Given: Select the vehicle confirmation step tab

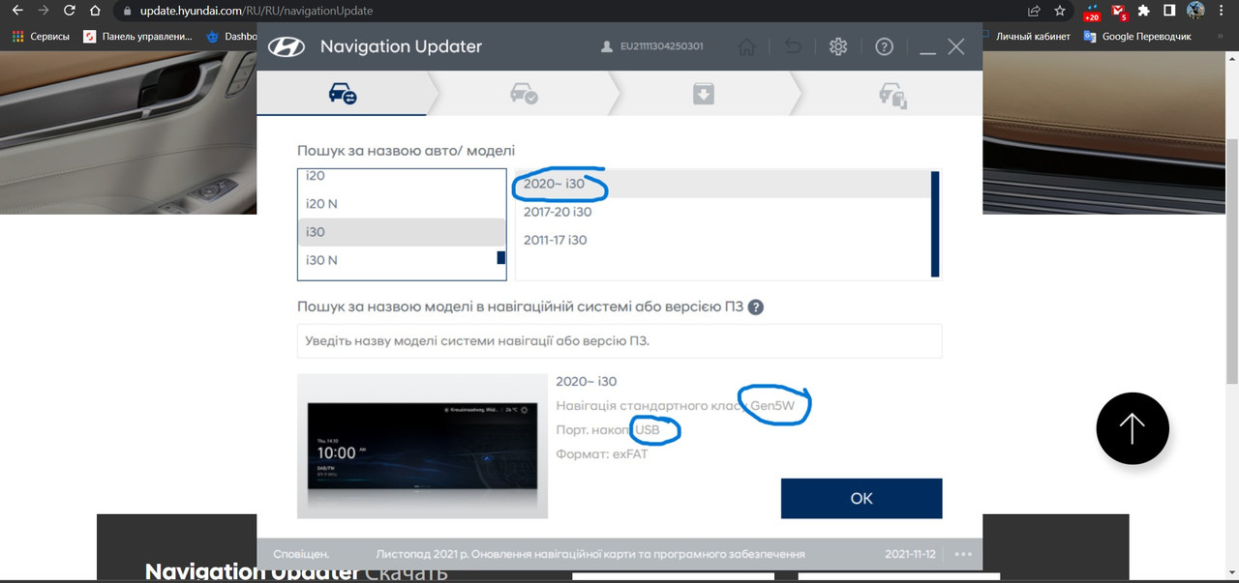Looking at the screenshot, I should (x=524, y=94).
